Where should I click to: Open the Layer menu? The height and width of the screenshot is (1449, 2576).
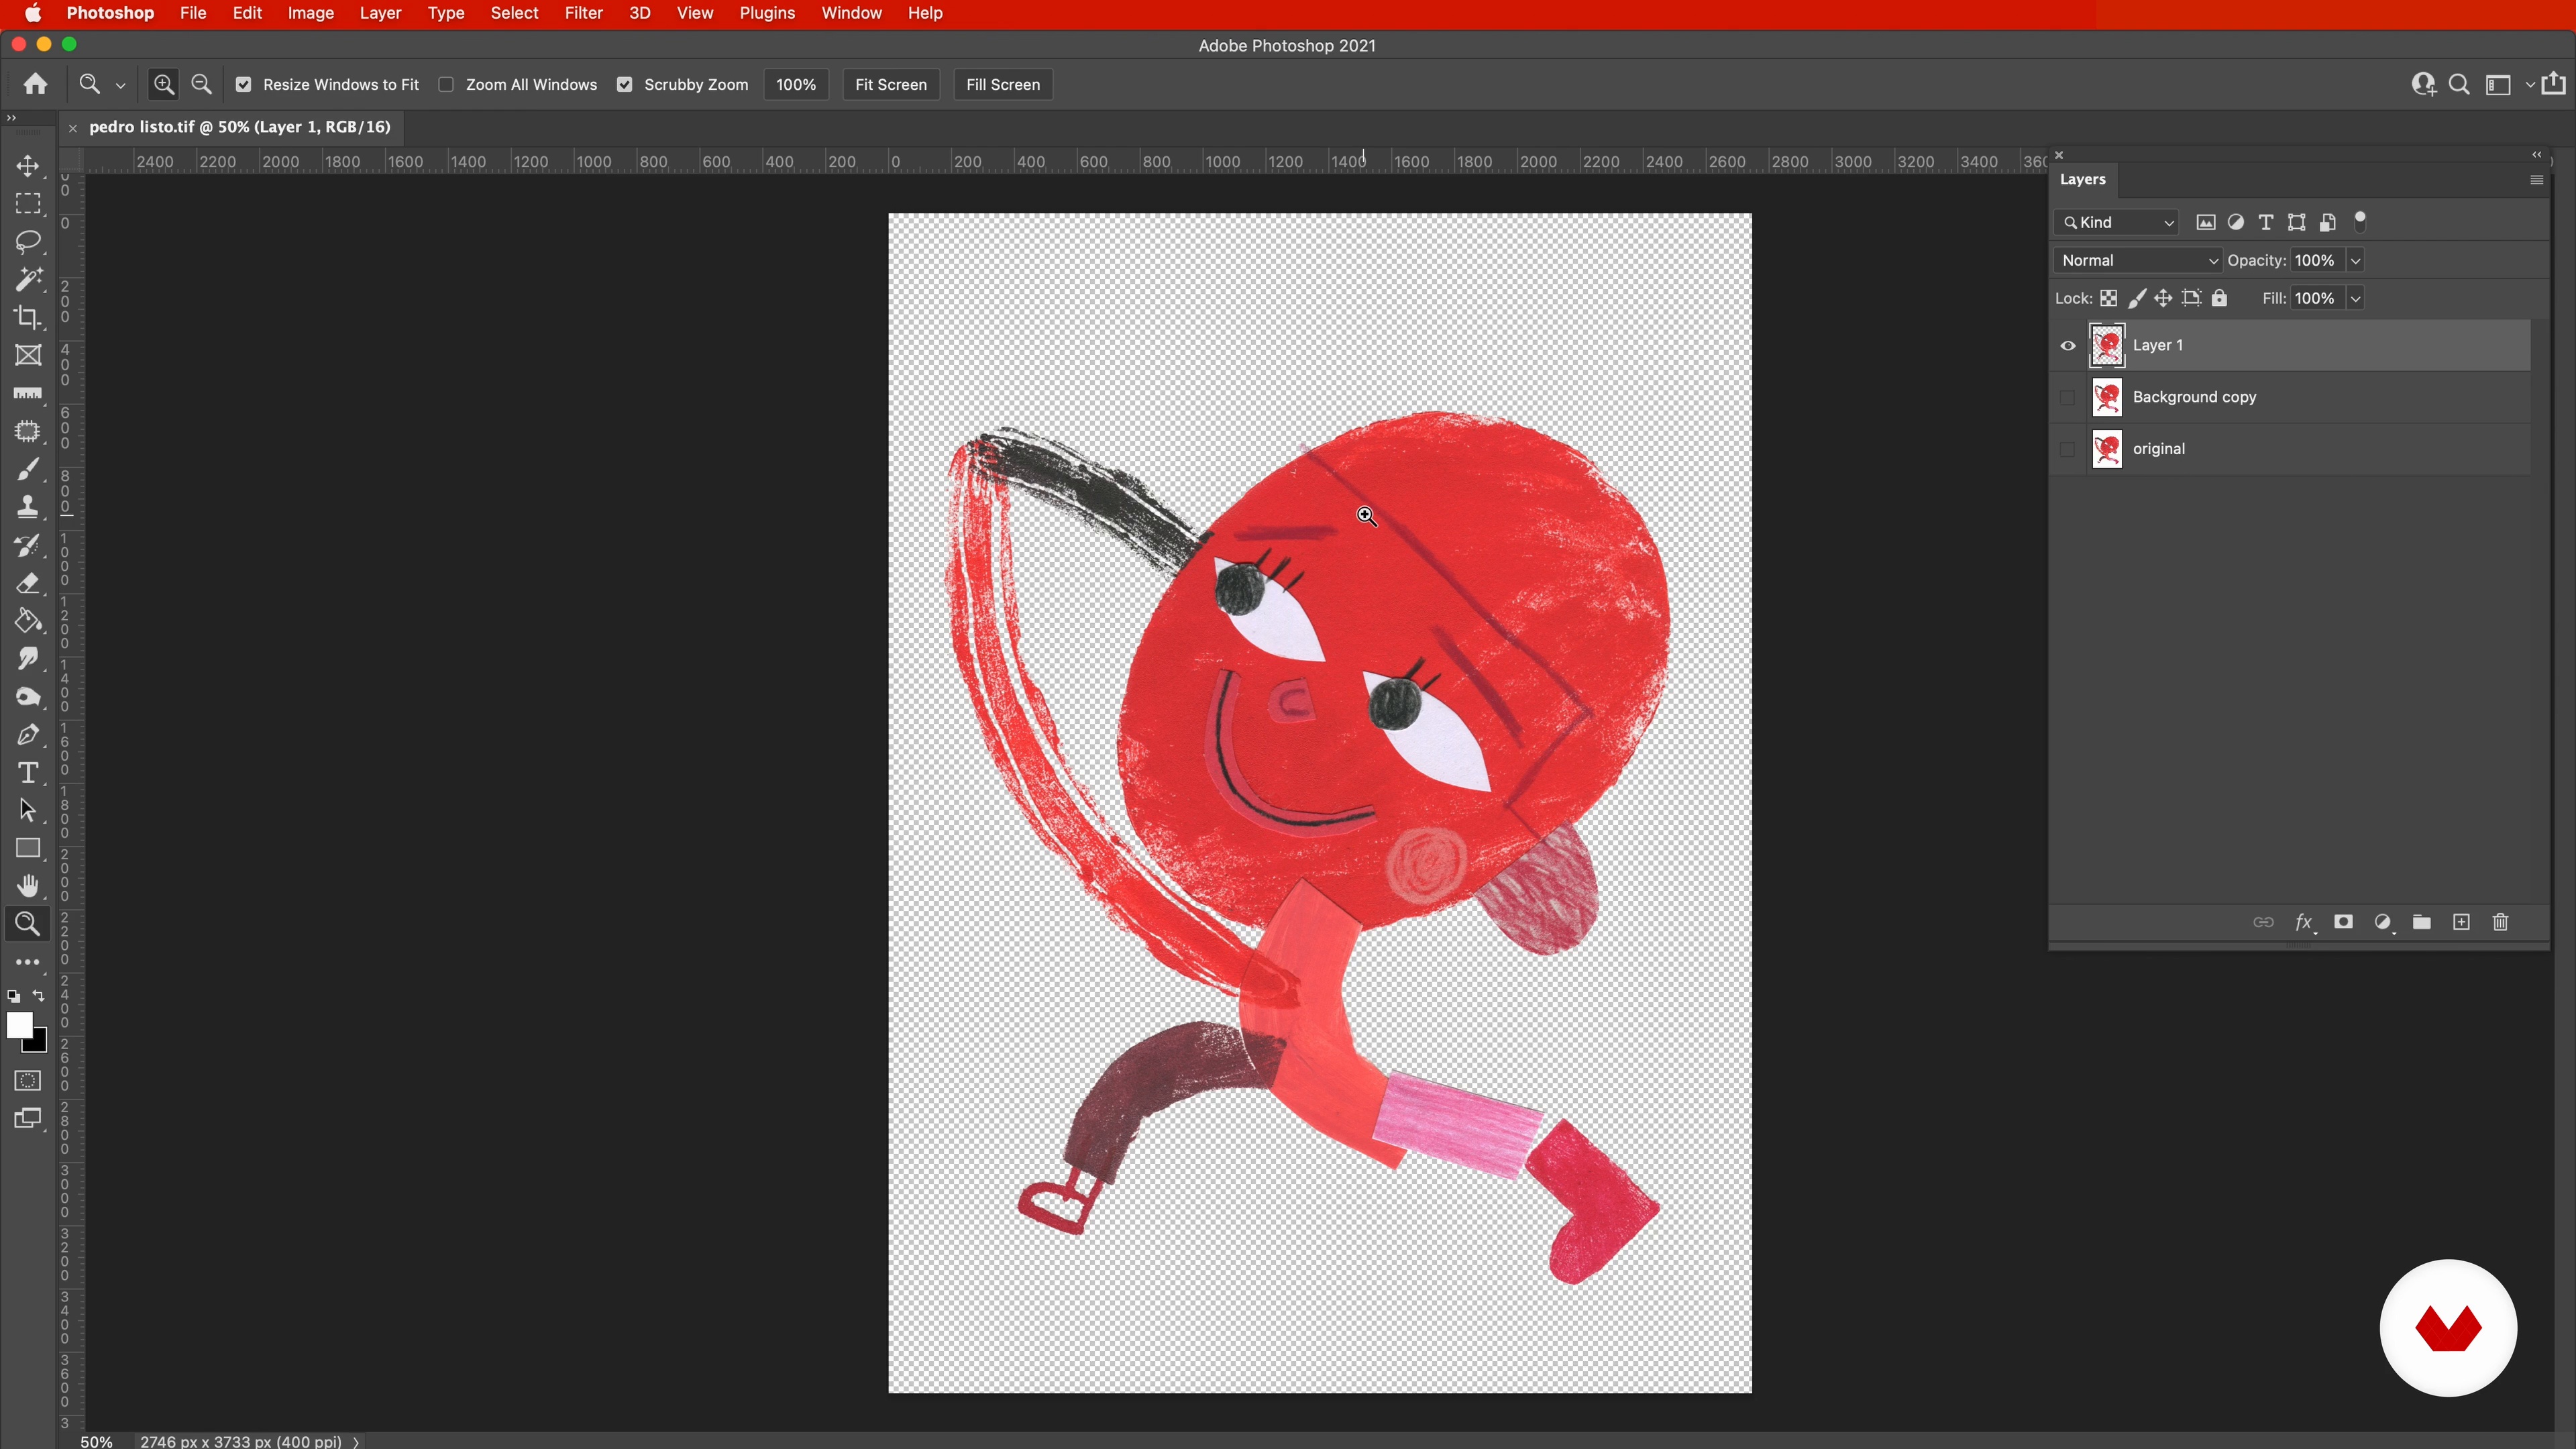tap(380, 13)
